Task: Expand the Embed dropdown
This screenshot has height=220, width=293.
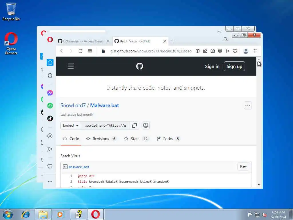Action: [x=70, y=125]
